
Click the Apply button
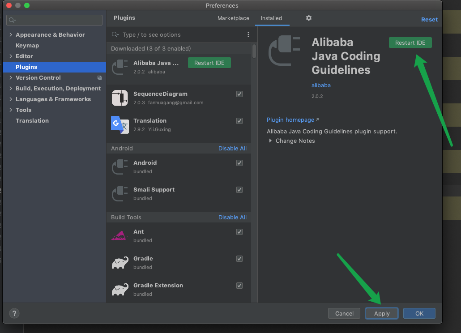(382, 313)
